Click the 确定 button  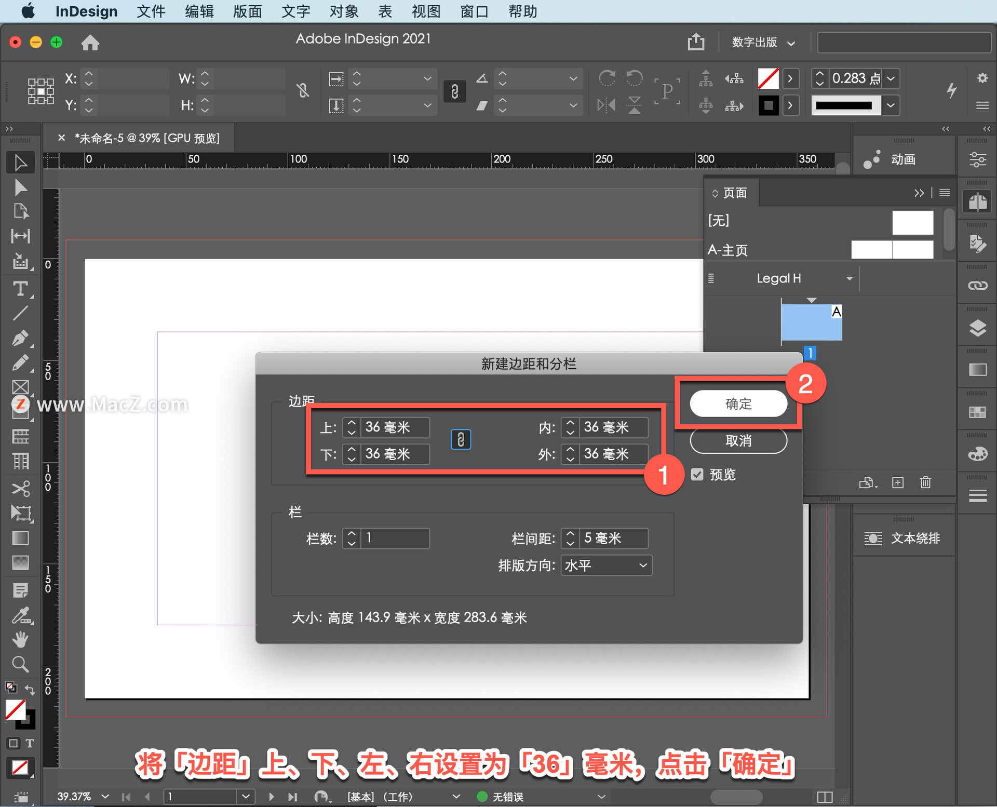738,403
